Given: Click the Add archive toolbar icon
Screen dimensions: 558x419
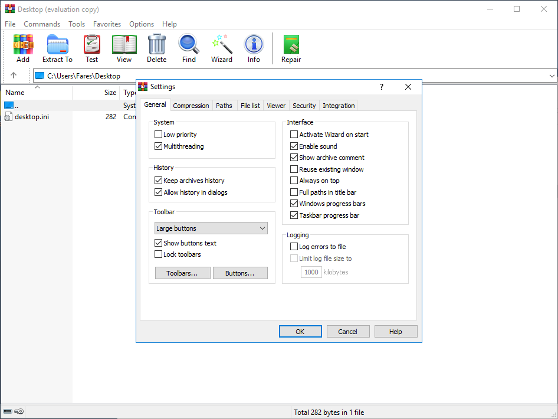Looking at the screenshot, I should (23, 44).
